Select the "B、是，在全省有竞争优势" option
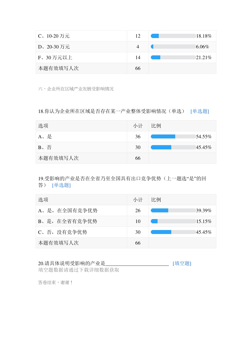 pos(68,222)
